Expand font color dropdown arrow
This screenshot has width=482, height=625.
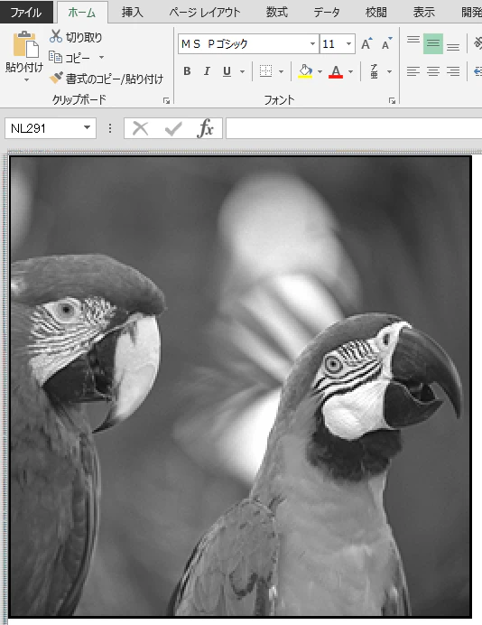[350, 71]
